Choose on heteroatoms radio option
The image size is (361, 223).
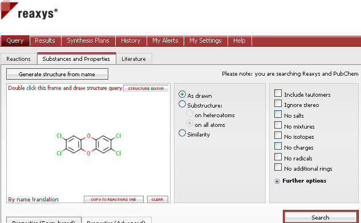189,114
